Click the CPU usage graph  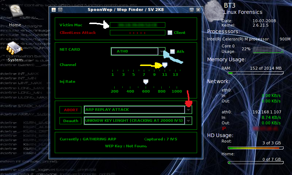(x=268, y=49)
